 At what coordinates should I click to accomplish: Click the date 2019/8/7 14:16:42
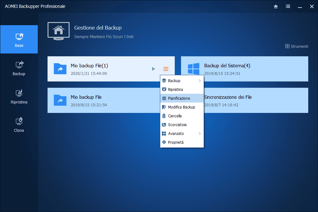pyautogui.click(x=221, y=105)
